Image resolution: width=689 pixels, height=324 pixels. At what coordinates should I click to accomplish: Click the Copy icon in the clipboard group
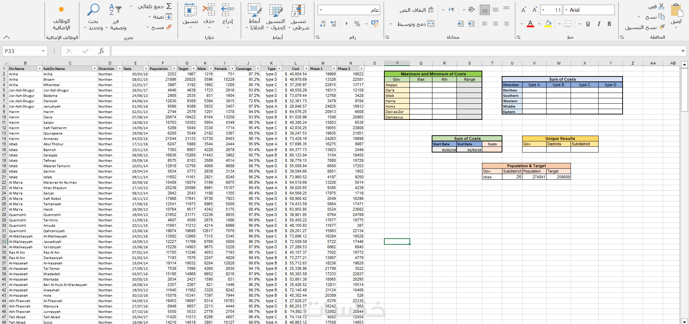coord(661,17)
